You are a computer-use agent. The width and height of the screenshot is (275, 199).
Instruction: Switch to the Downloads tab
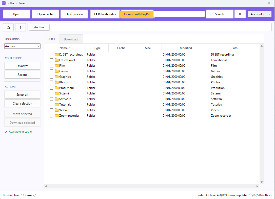(x=71, y=39)
